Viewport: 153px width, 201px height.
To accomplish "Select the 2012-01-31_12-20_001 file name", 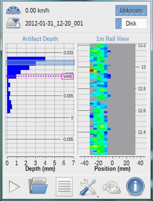I will tap(54, 23).
